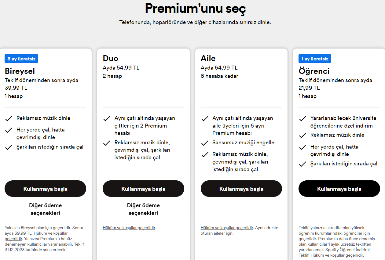This screenshot has height=260, width=385.
Task: Click checkmark beside Aile '6 ayrı Premium hesabı'
Action: coord(204,118)
